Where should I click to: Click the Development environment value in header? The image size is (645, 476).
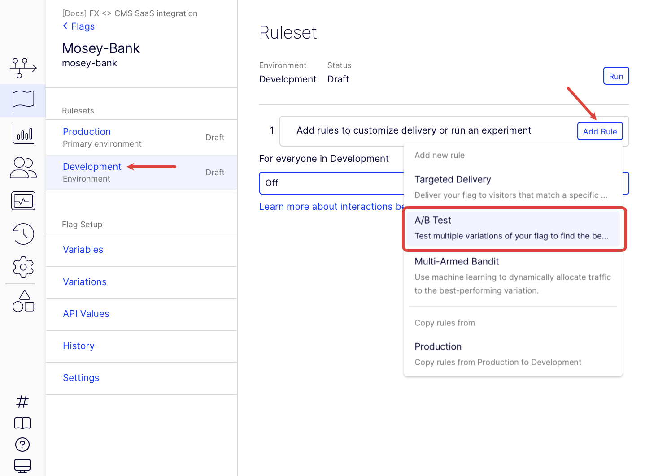[x=288, y=79]
